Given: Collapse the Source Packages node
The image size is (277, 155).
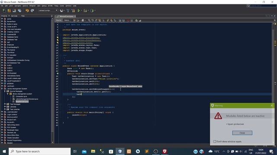Looking at the screenshot, I should click(x=5, y=91).
